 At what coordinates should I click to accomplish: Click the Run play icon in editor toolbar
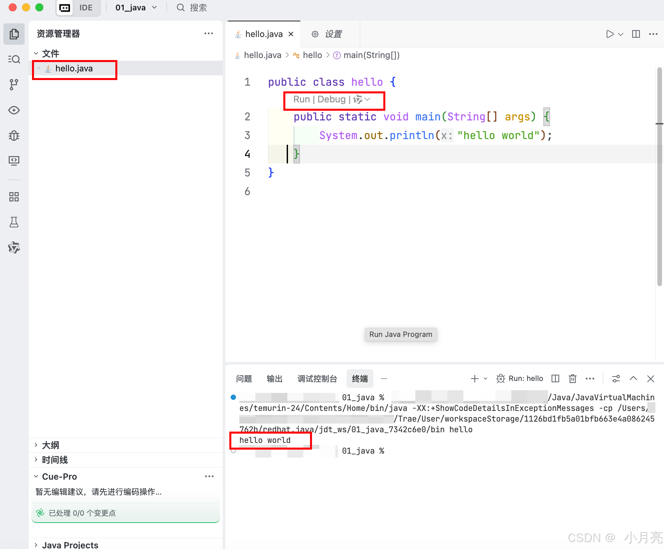pyautogui.click(x=610, y=34)
